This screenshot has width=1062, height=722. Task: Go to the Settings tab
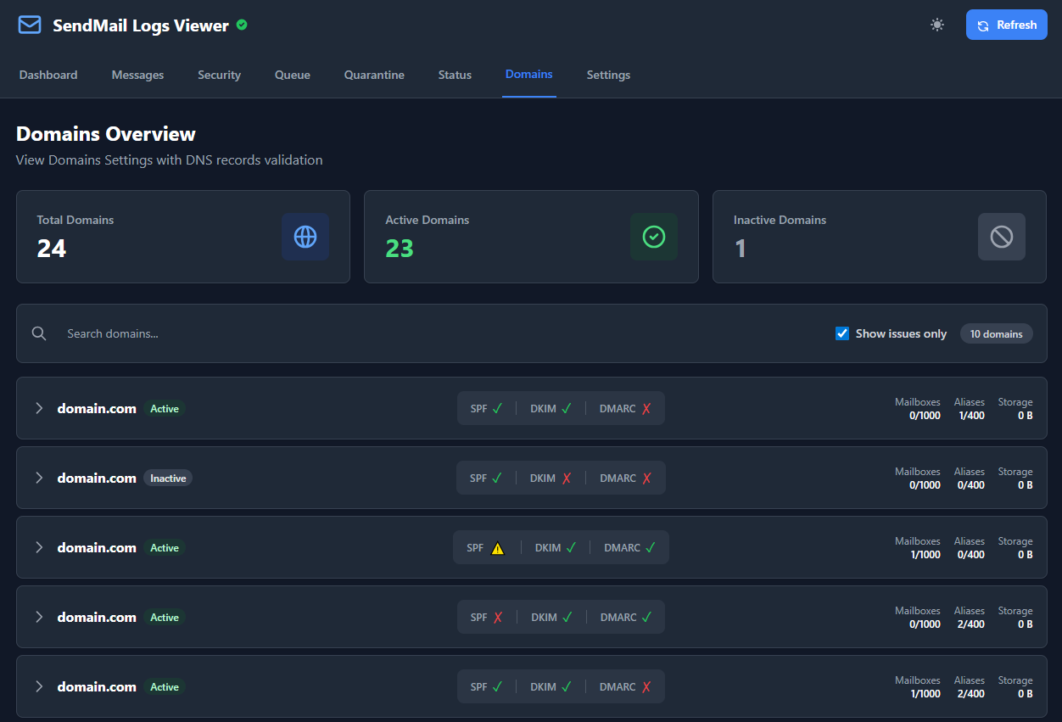(x=608, y=75)
